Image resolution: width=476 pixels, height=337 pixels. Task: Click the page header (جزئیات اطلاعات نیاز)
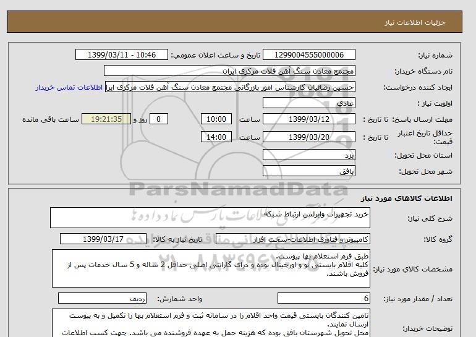point(415,22)
